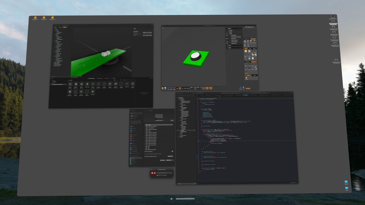Click the Trim icon in Edit palette

click(252, 51)
